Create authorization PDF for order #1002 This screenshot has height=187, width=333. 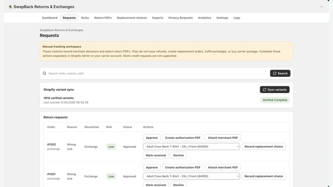click(183, 138)
